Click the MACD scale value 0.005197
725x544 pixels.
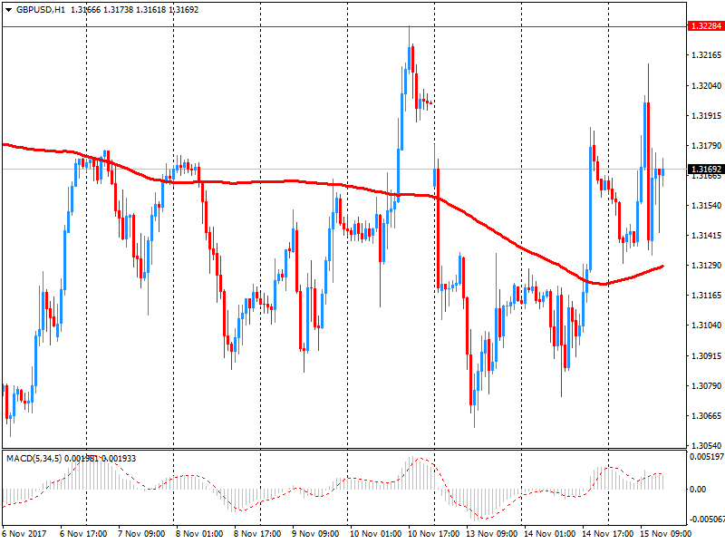point(707,457)
